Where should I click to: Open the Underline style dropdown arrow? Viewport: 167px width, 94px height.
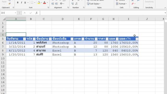(x=28, y=3)
